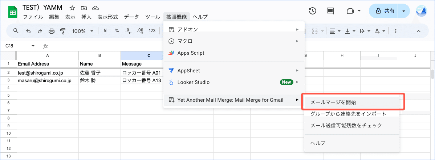Viewport: 435px width, 160px height.
Task: Click the Looker Studio icon in menu
Action: click(171, 82)
